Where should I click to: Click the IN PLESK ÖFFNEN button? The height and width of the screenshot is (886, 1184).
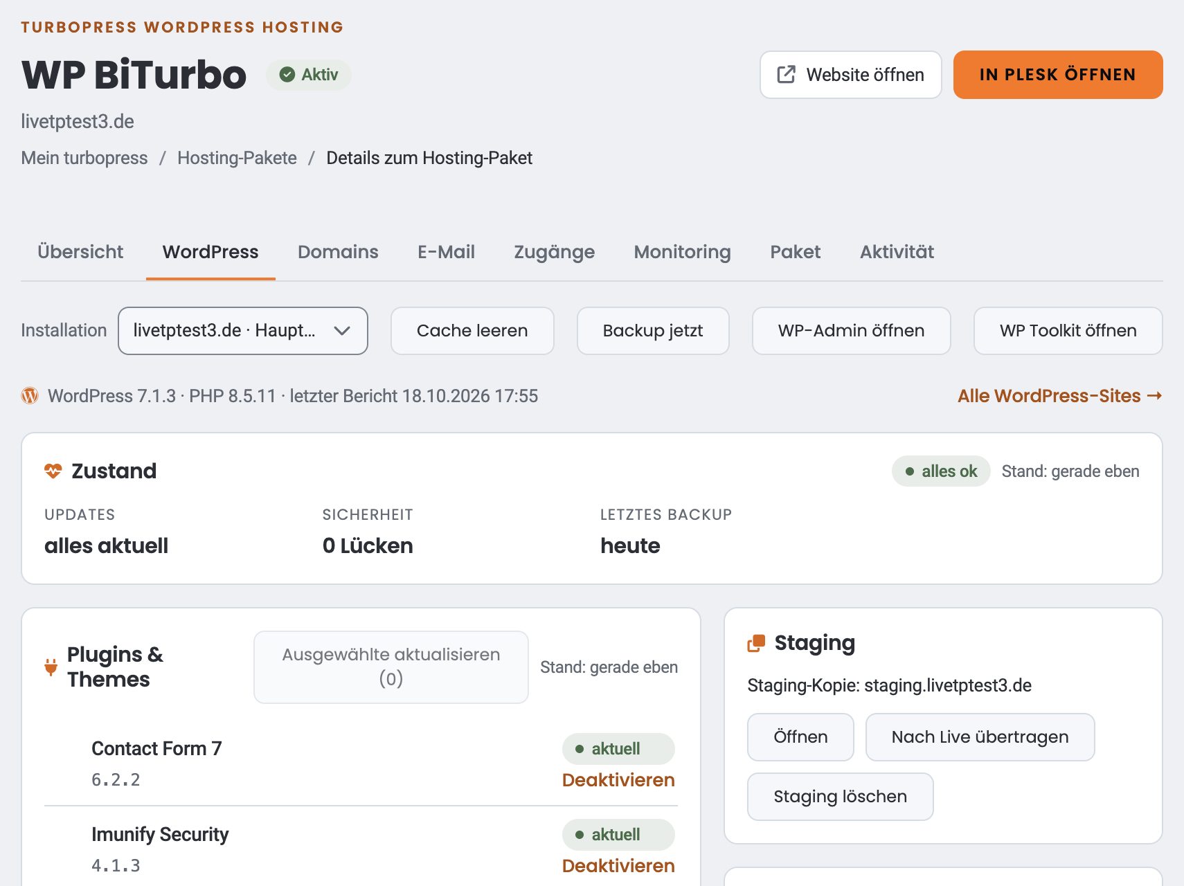[x=1058, y=75]
